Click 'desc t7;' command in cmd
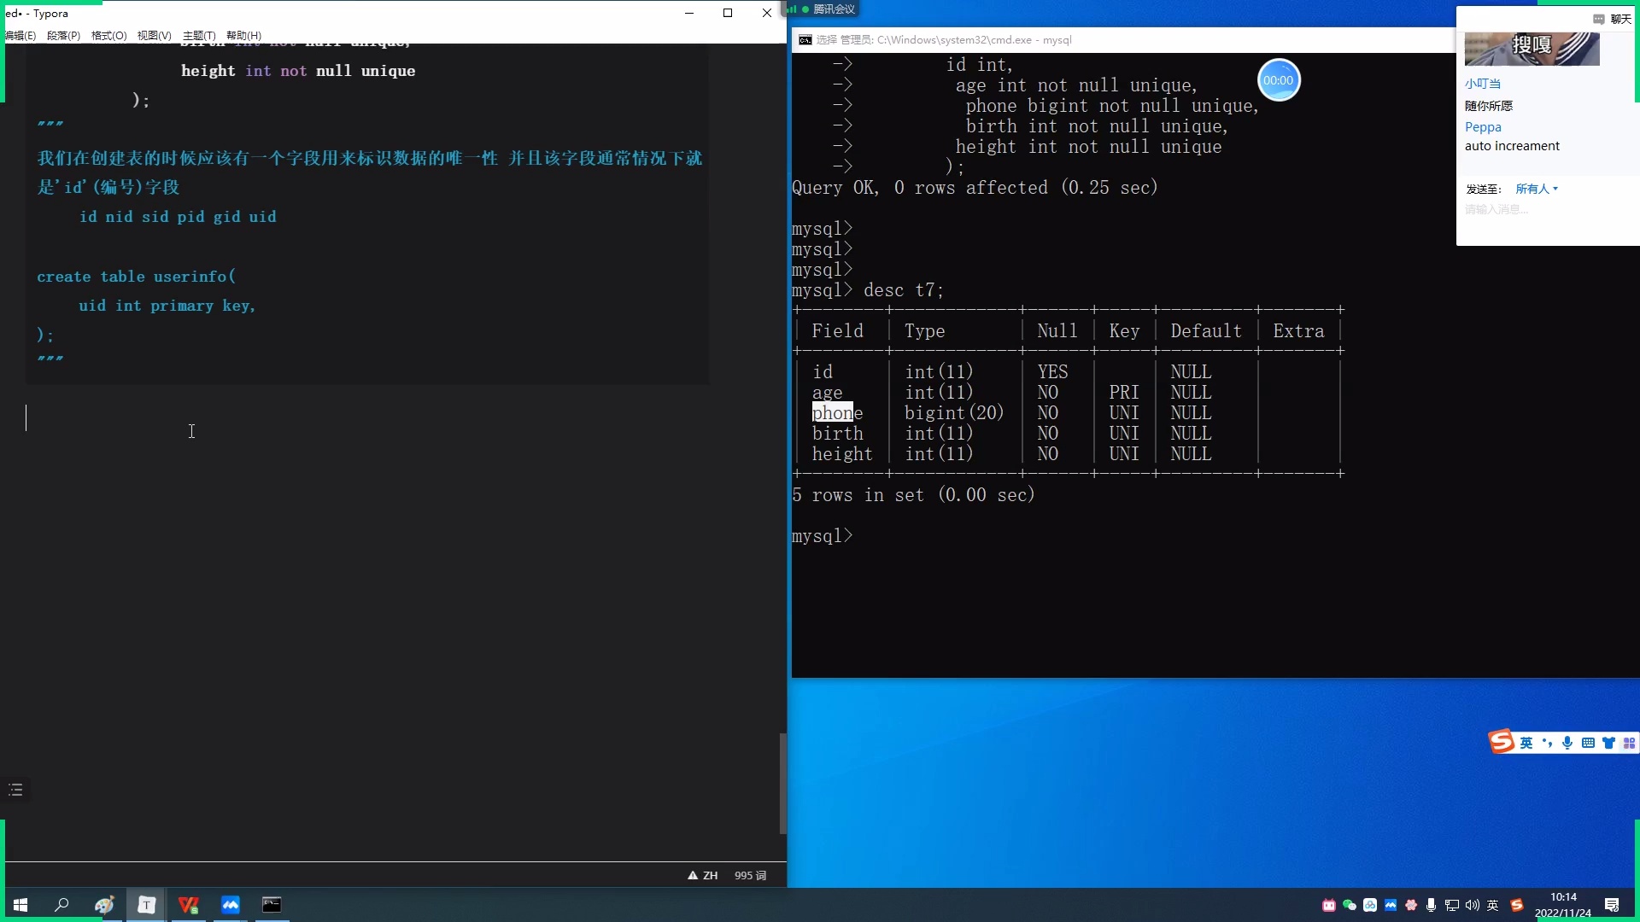The image size is (1640, 922). click(x=904, y=290)
